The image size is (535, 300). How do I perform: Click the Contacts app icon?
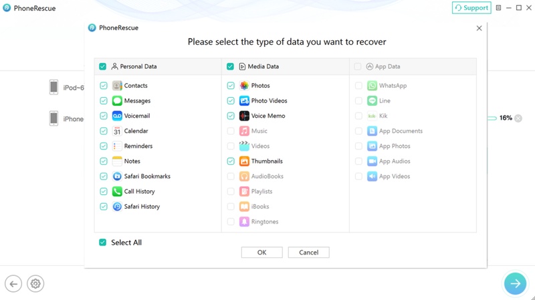[x=117, y=86]
